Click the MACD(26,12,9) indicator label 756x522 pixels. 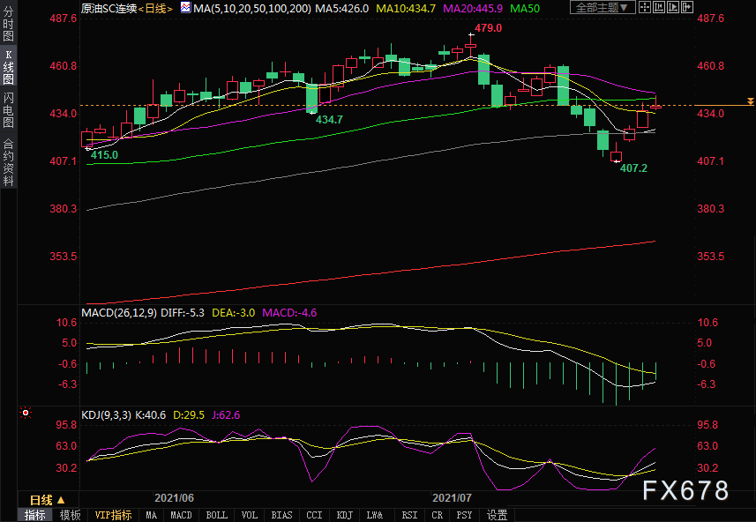tap(119, 312)
